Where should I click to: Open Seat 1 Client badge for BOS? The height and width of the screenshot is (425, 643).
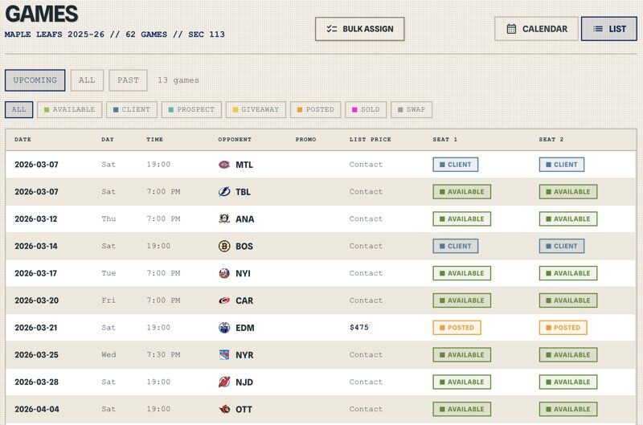(x=456, y=246)
